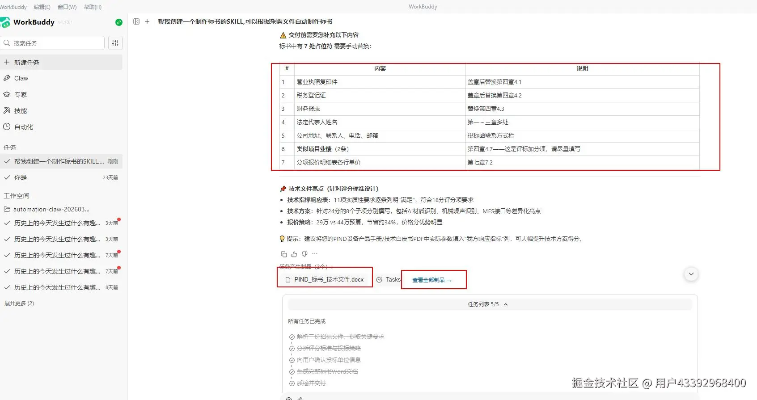
Task: Click the 任务 section heading in the sidebar
Action: pos(10,147)
